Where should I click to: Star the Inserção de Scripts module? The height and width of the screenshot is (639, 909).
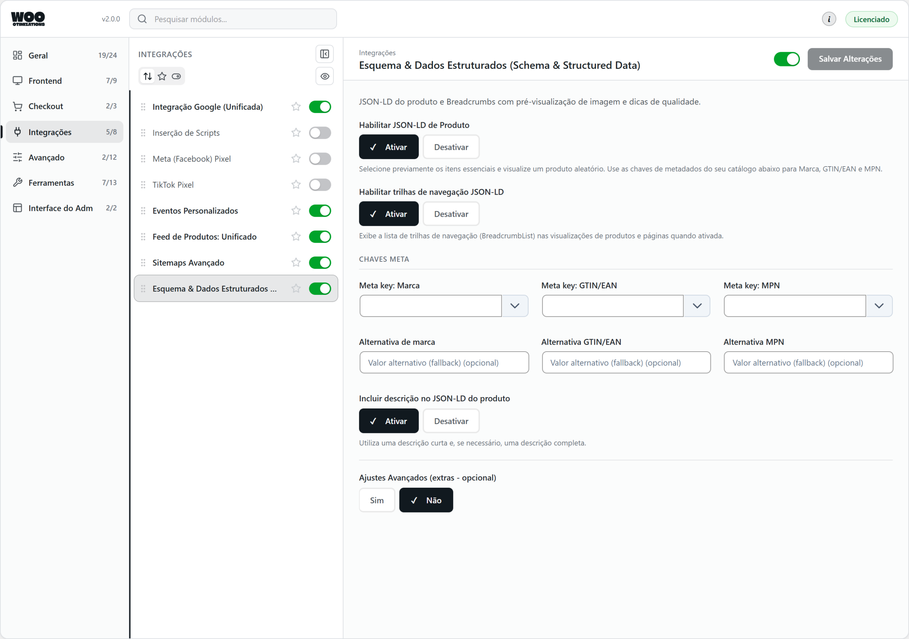296,133
